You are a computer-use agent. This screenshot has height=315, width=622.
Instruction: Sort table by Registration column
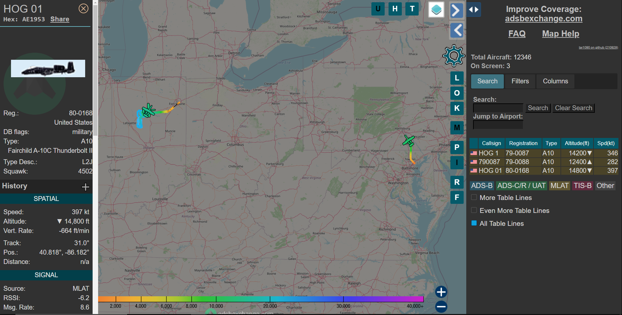[x=523, y=143]
